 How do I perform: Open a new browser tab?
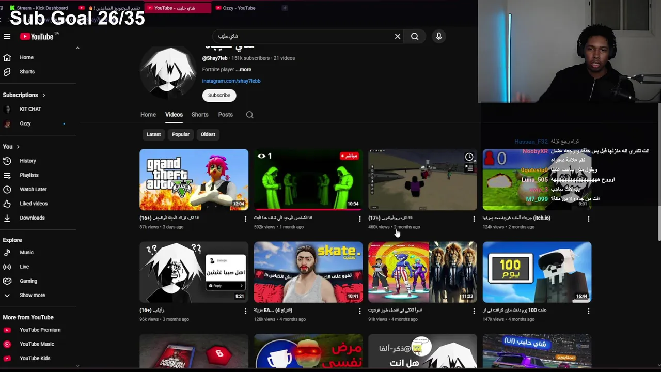(285, 8)
